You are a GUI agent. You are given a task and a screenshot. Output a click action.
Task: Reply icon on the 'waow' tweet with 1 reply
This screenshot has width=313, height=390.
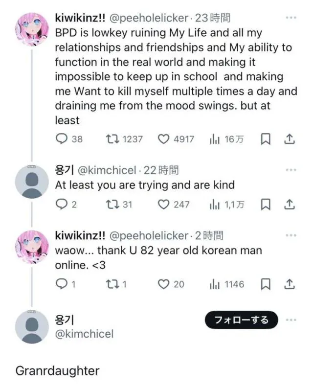click(x=62, y=284)
